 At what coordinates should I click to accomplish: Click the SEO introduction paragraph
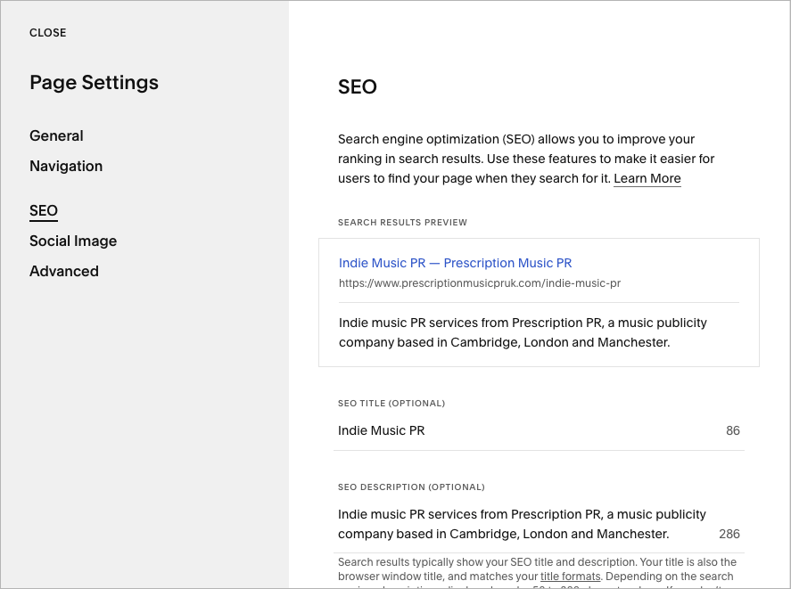coord(526,159)
